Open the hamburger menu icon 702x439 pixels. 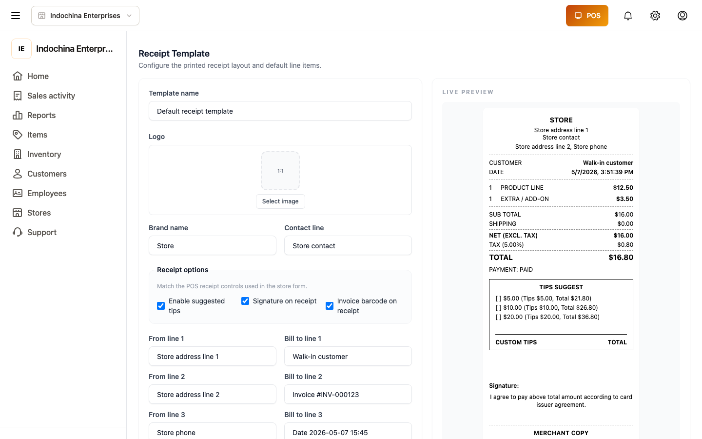click(x=16, y=16)
